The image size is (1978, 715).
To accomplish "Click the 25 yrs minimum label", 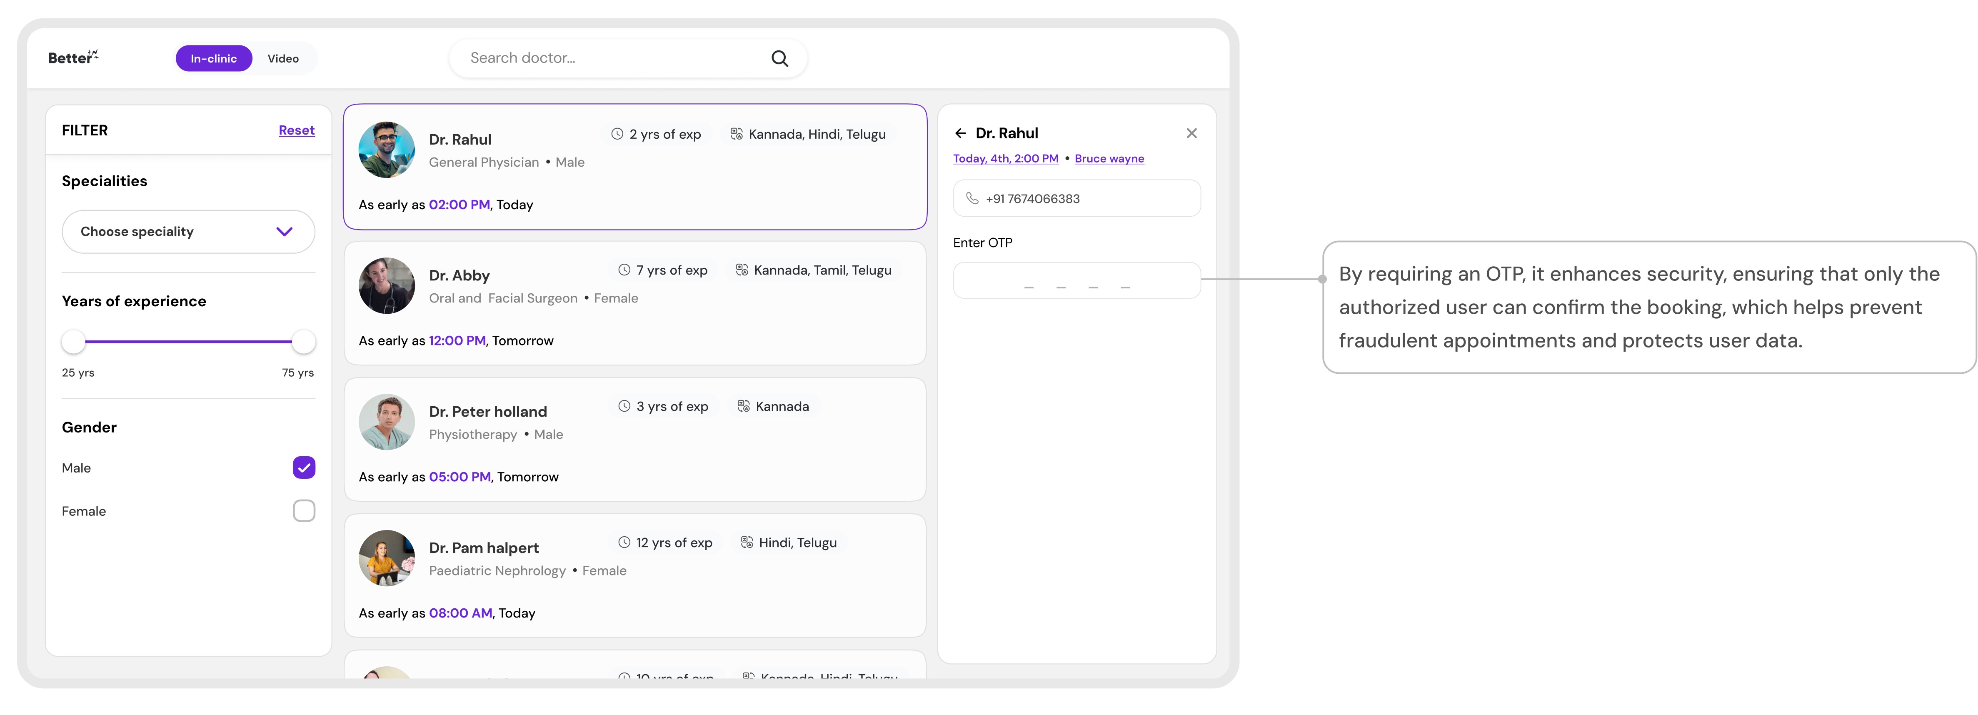I will [x=78, y=373].
